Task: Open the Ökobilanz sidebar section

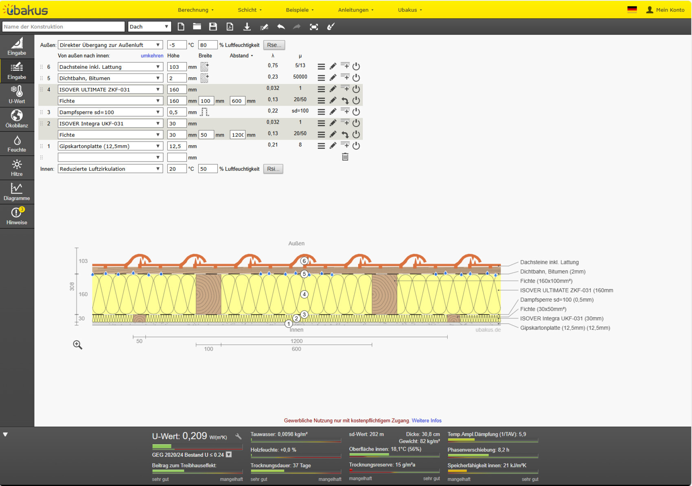Action: [x=17, y=119]
